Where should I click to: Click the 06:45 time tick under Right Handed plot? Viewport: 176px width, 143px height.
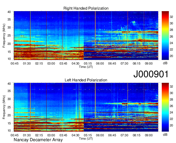[x=112, y=63]
